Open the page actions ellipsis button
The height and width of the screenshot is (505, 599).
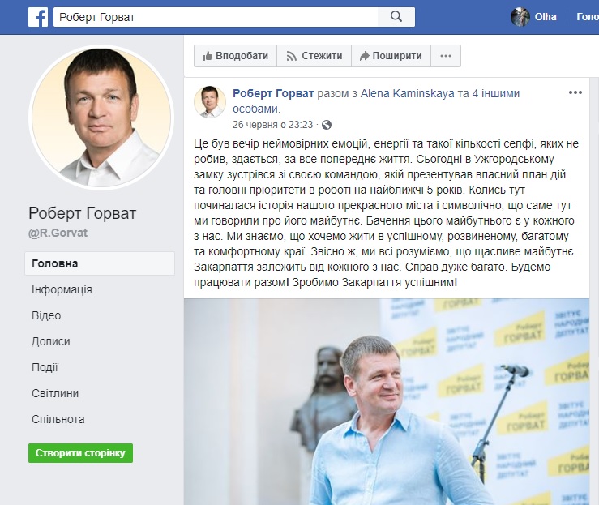pyautogui.click(x=446, y=56)
